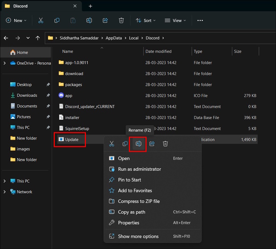276x249 pixels.
Task: Click the installer file icon
Action: (61, 117)
